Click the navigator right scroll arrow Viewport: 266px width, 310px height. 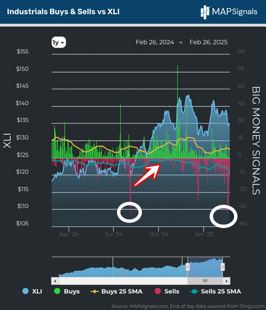click(227, 281)
